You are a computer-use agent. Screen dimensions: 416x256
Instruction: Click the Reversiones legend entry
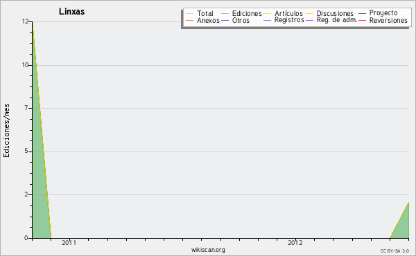click(388, 20)
